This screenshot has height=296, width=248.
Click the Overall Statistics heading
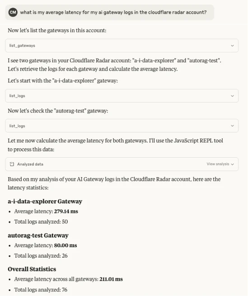pyautogui.click(x=32, y=269)
